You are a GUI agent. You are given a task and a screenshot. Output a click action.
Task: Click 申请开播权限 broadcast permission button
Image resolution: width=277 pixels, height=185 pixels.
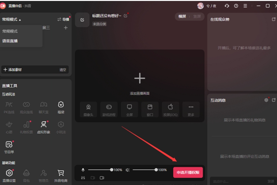click(x=189, y=173)
